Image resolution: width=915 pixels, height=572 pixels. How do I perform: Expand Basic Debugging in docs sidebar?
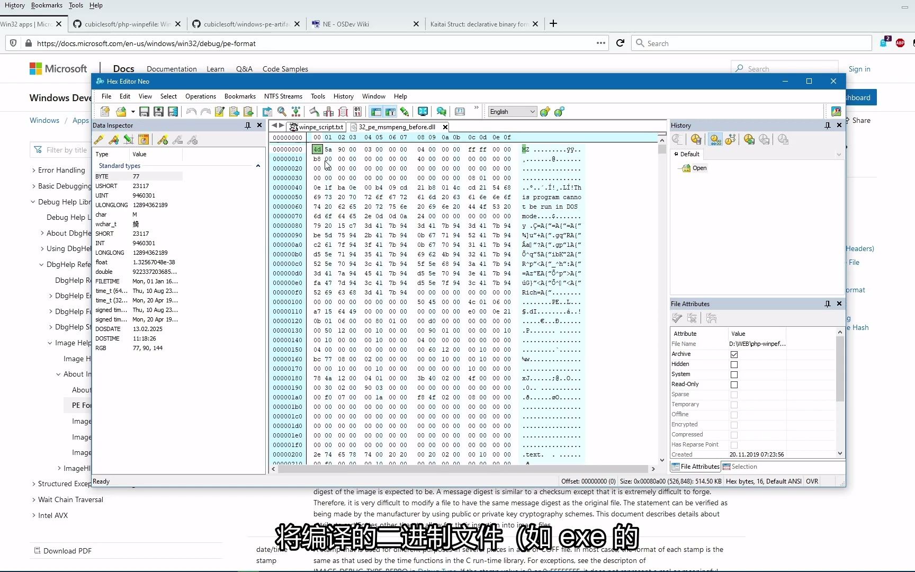point(34,186)
